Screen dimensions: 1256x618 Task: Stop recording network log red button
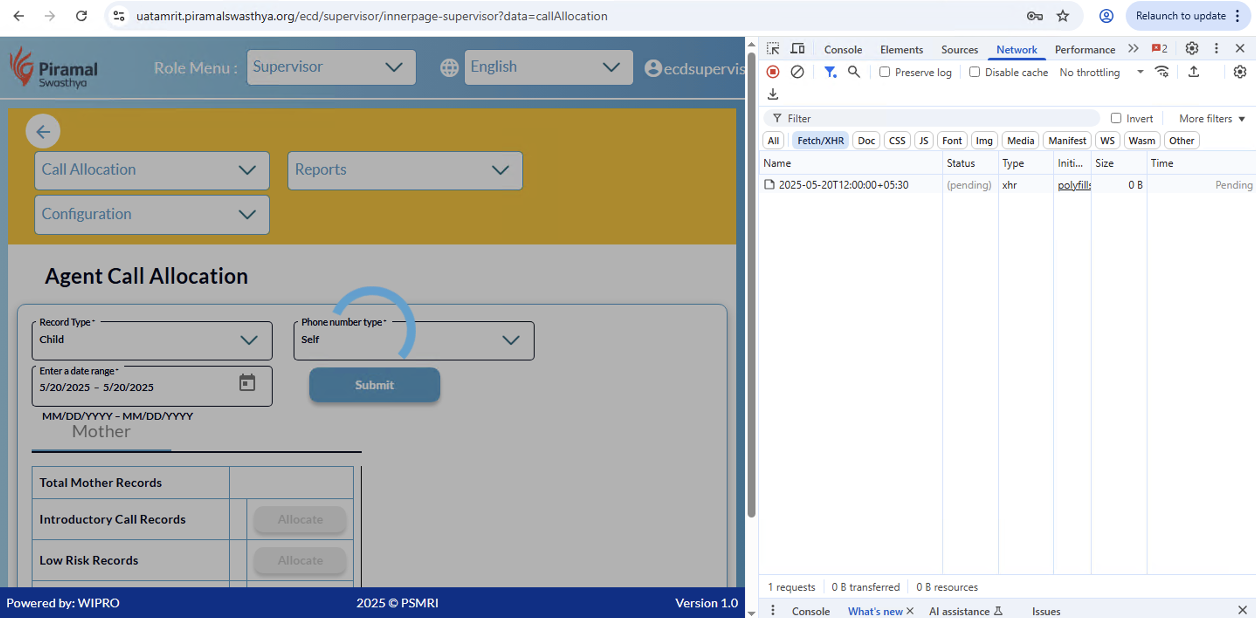click(773, 72)
